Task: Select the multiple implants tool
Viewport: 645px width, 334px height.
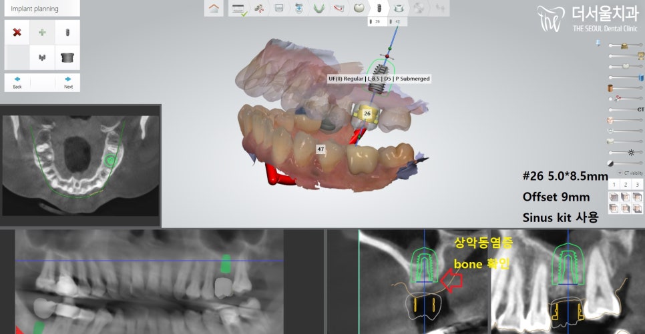Action: point(42,57)
